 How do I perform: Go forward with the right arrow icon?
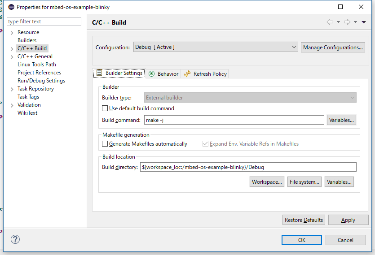click(347, 22)
